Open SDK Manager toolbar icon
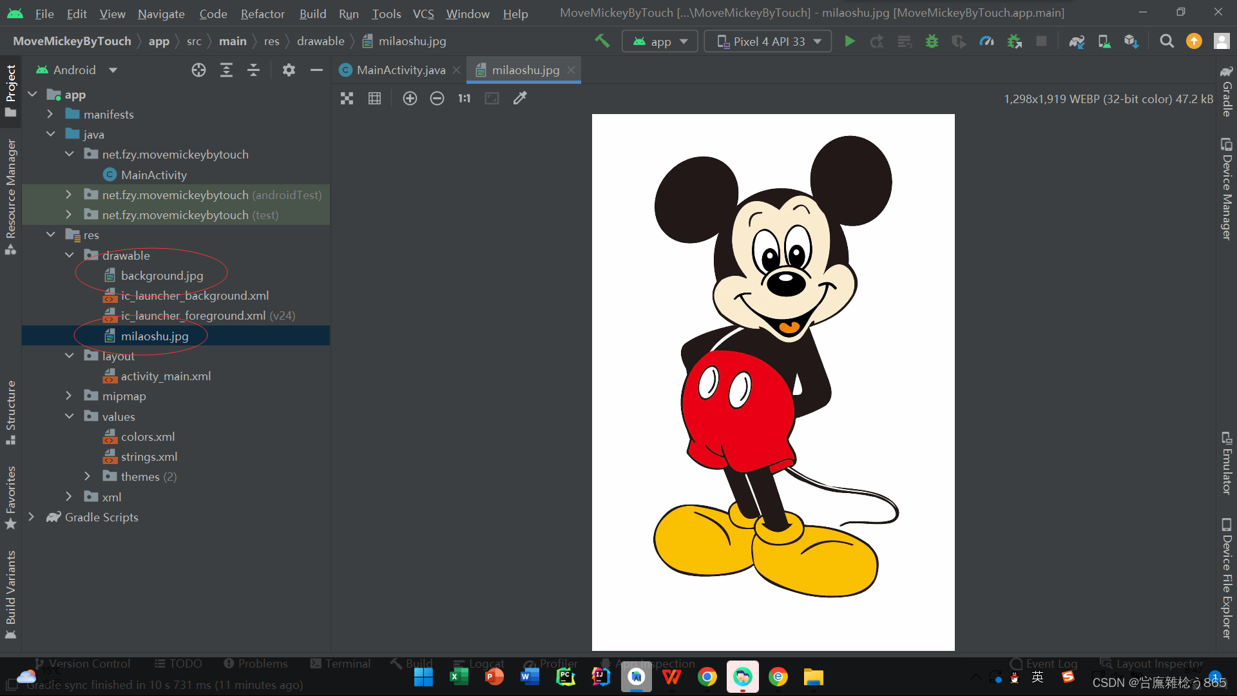1237x696 pixels. tap(1131, 41)
